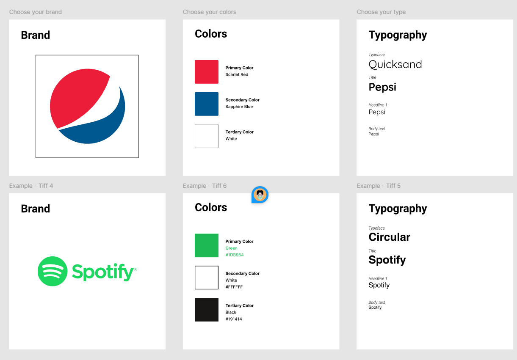The width and height of the screenshot is (517, 360).
Task: Select the 'Brand' heading in Spotify frame
Action: click(x=36, y=209)
